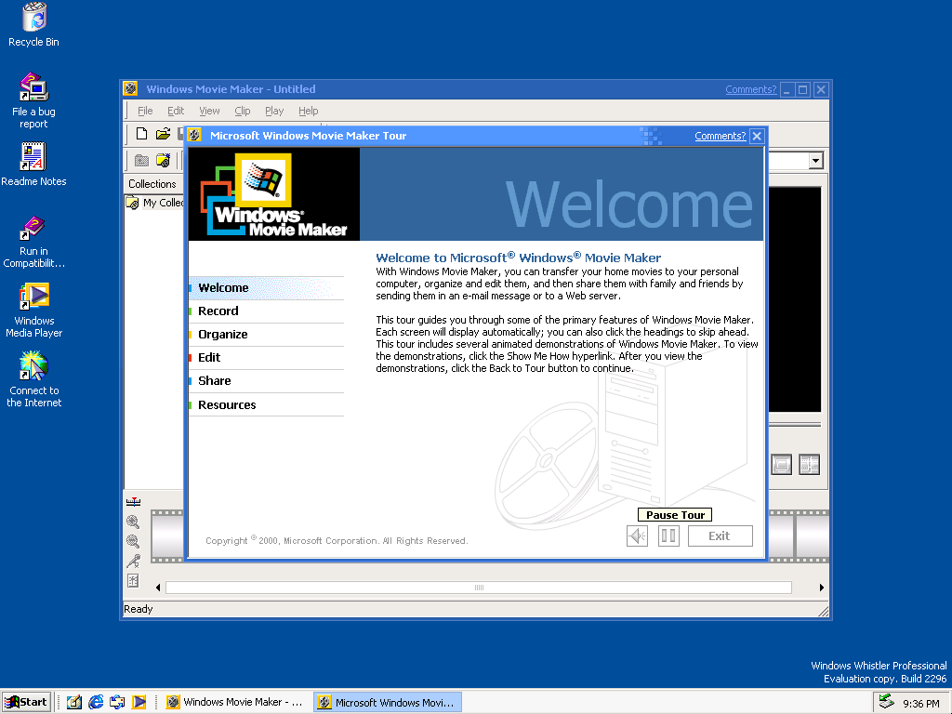Jump to Edit tour section
The width and height of the screenshot is (952, 714).
click(267, 358)
